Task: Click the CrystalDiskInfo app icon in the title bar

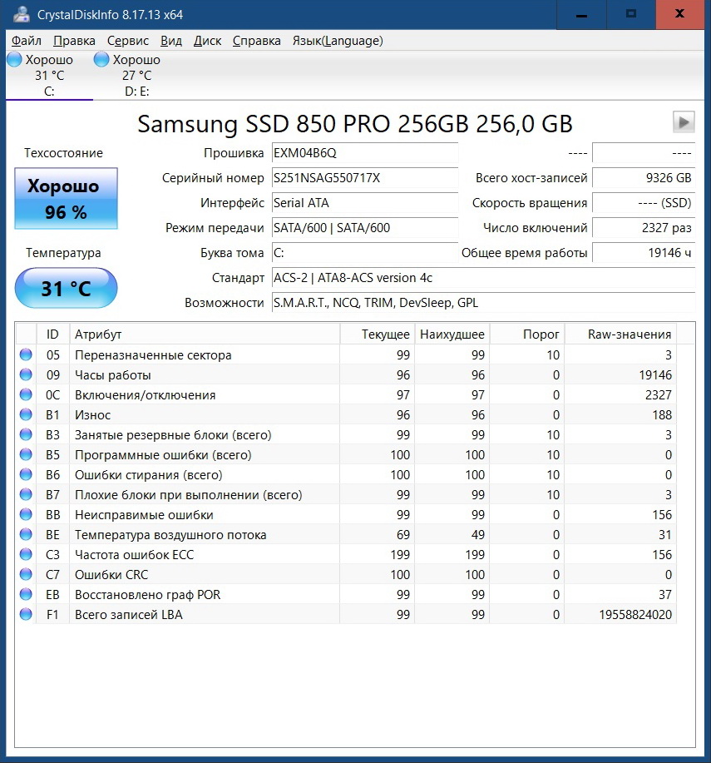Action: (22, 15)
